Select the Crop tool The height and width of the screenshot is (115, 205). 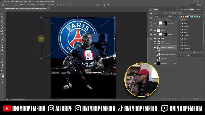(2, 23)
